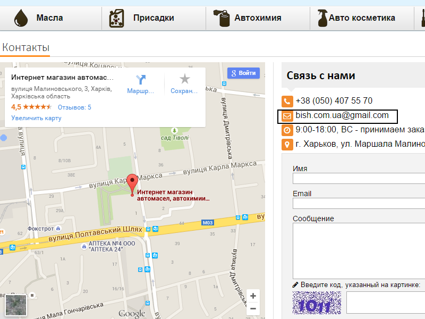
Task: Click the orange envelope email icon
Action: 287,115
